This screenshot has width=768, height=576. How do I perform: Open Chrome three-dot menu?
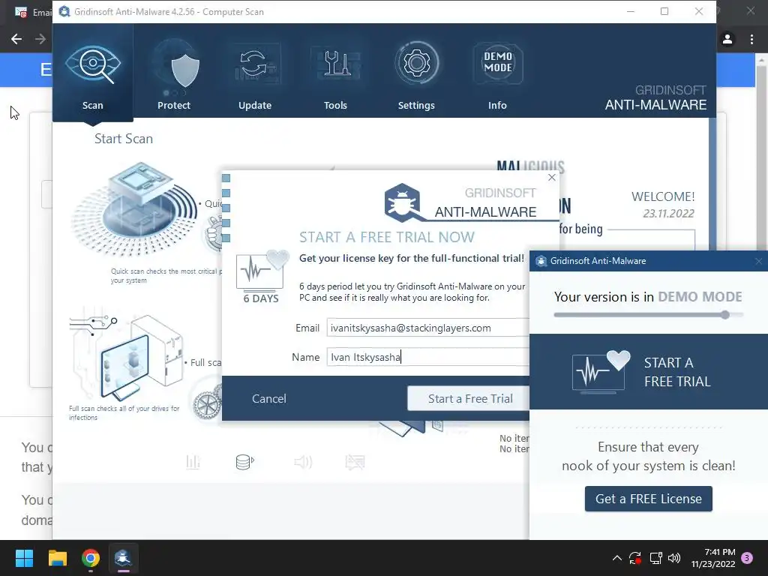point(751,39)
